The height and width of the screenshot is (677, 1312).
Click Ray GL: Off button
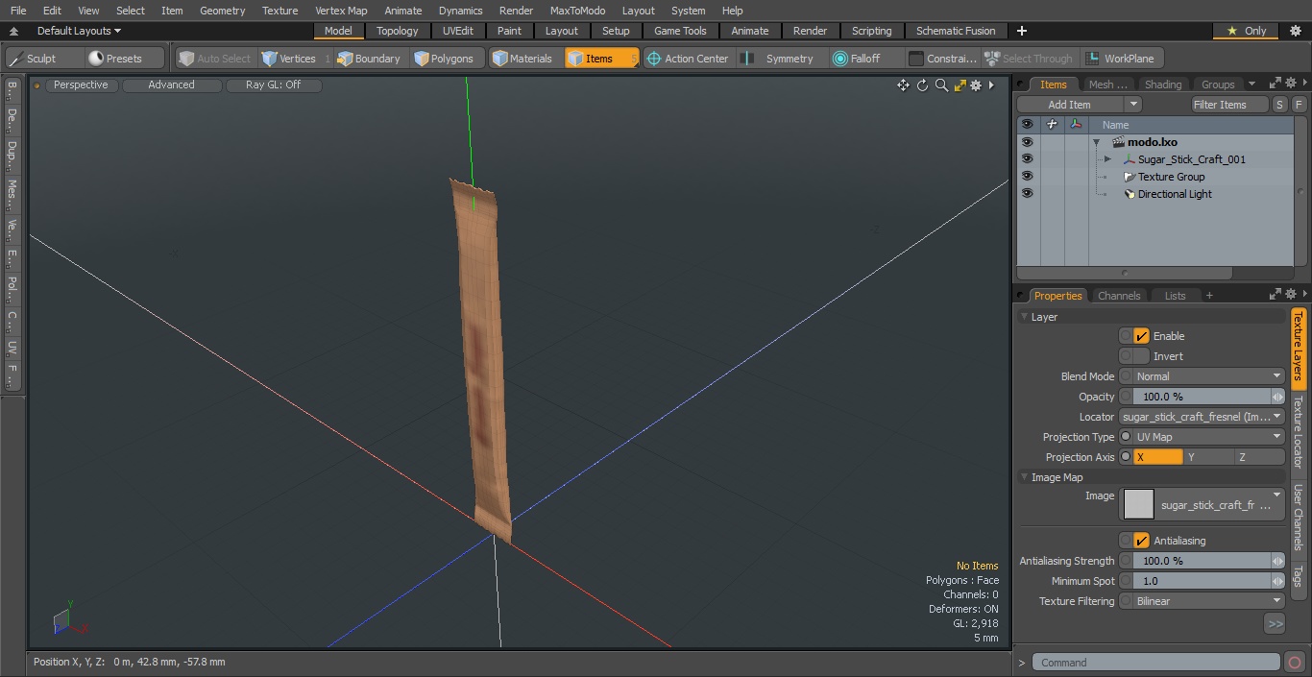(x=274, y=85)
